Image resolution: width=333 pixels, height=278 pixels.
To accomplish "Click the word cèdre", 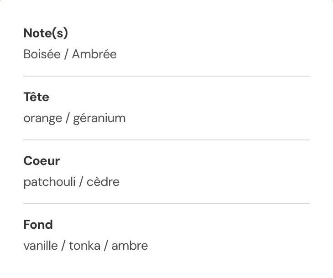I will tap(103, 182).
